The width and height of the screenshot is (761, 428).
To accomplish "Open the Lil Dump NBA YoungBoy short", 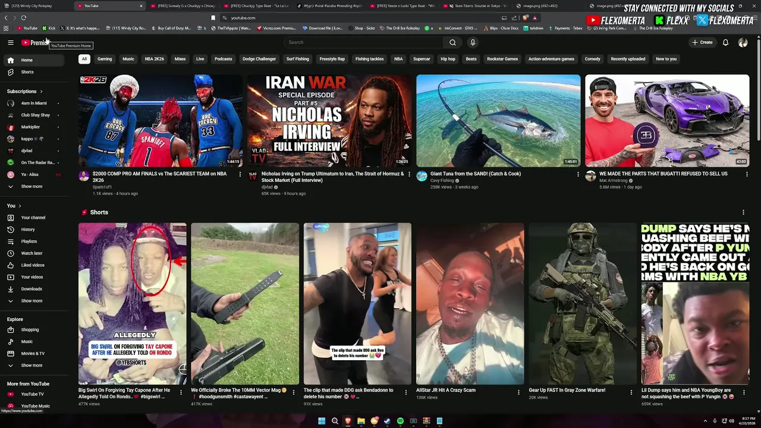I will [x=695, y=304].
